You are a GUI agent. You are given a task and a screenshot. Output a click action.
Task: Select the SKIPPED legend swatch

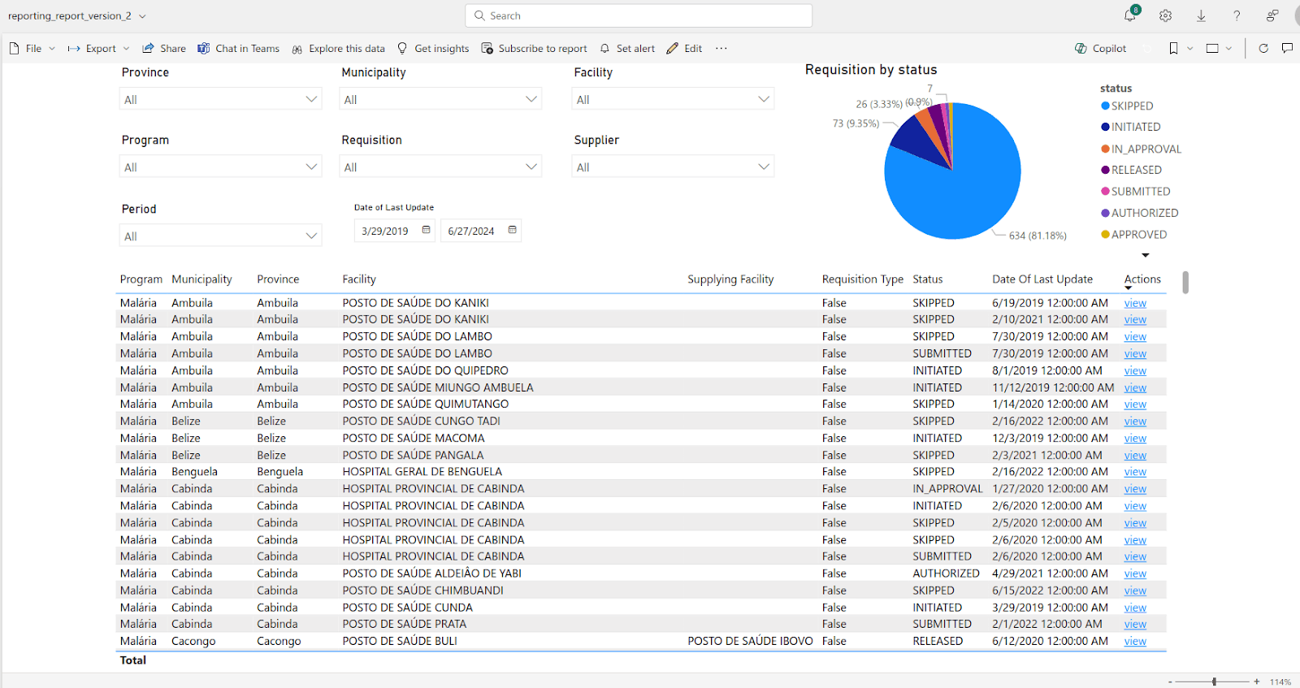[x=1105, y=106]
